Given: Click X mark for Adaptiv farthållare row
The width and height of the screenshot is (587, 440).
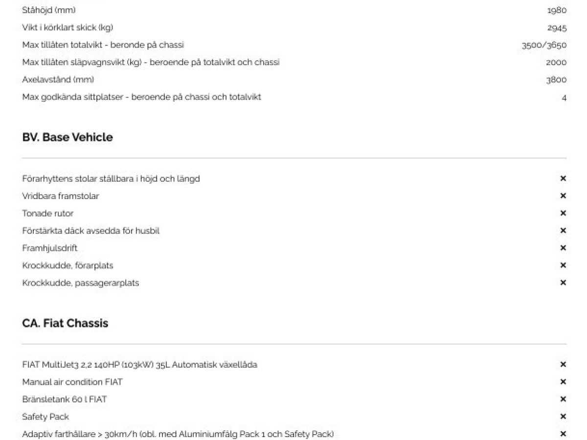Looking at the screenshot, I should click(563, 434).
